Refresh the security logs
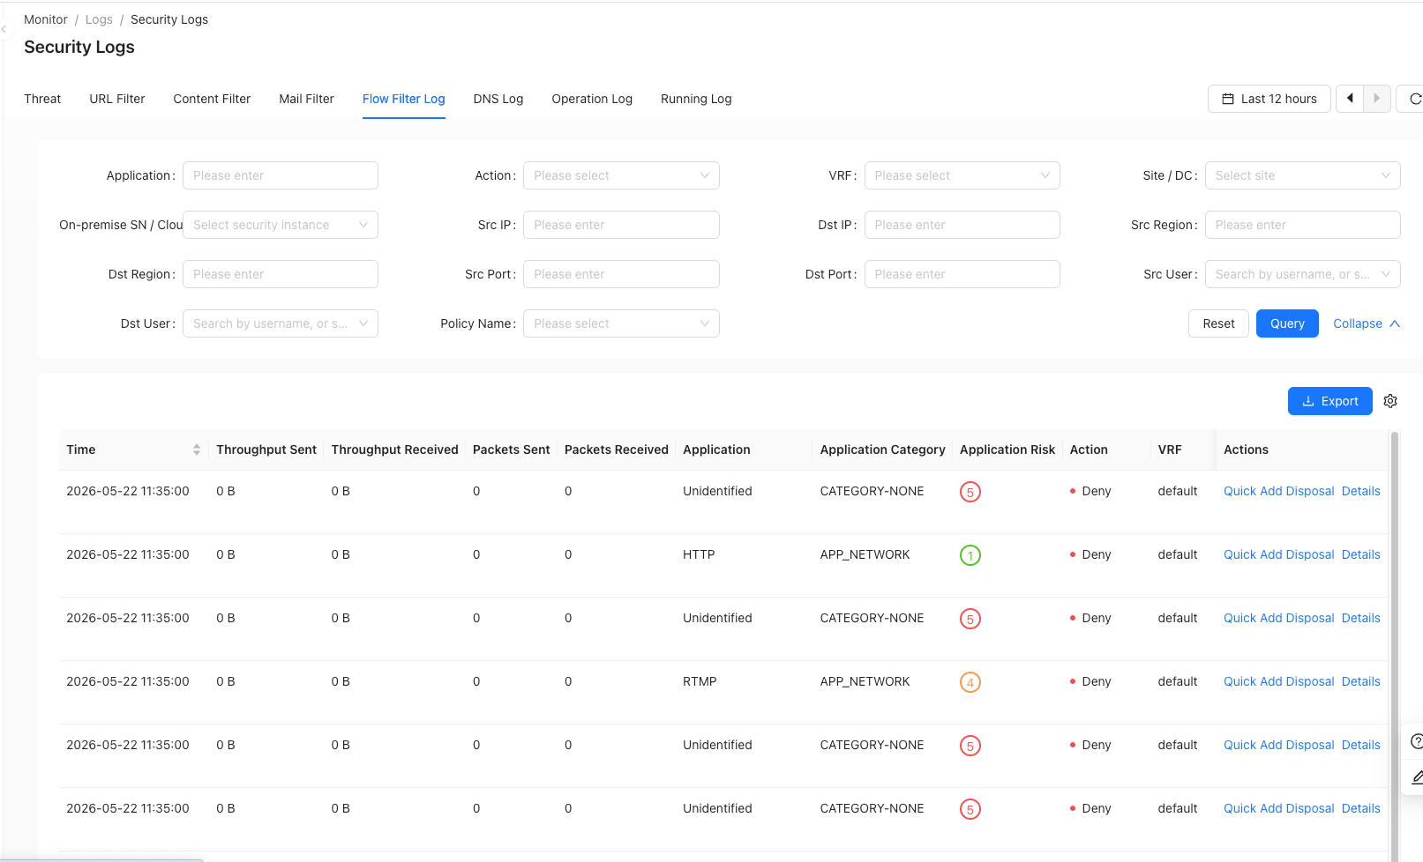This screenshot has width=1423, height=862. click(1413, 99)
